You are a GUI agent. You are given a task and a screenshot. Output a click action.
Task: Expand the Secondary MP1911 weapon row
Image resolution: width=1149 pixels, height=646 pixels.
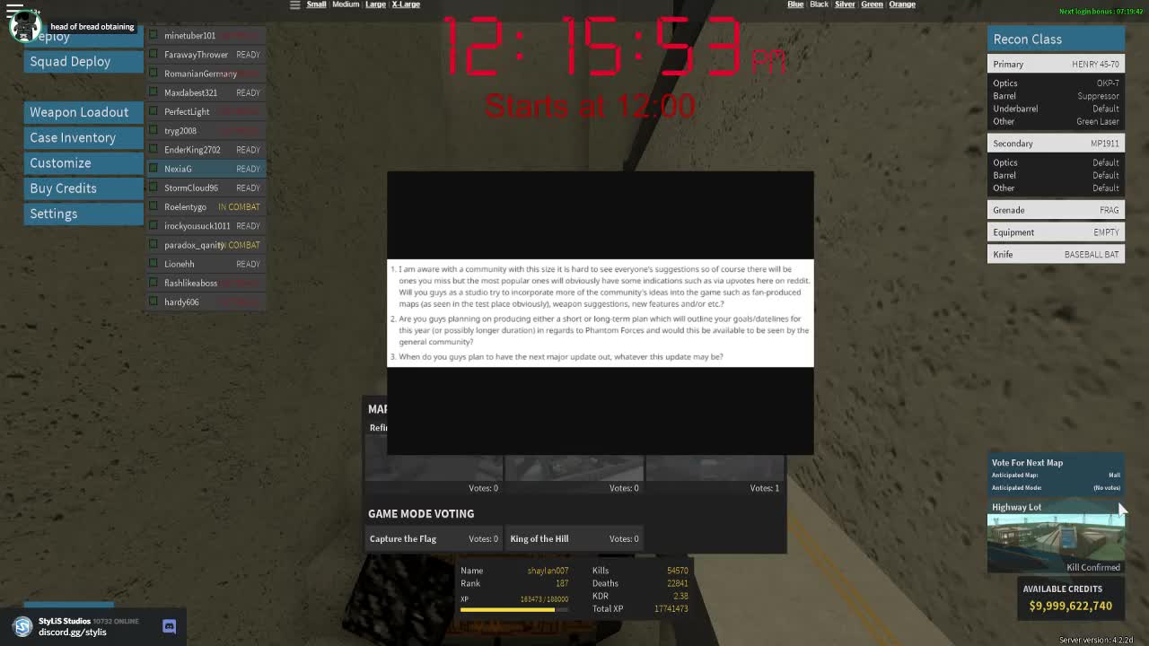1056,144
